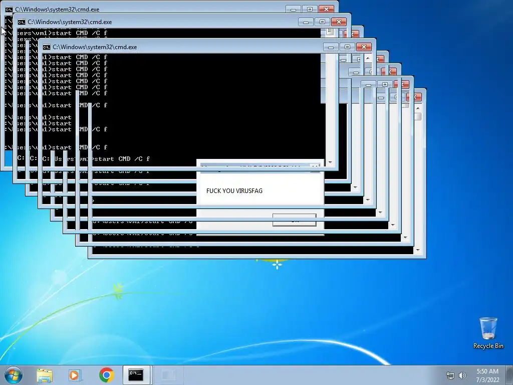Click the "FUCK YOU VIRUSFAG" dialog message
The height and width of the screenshot is (385, 513).
[234, 191]
